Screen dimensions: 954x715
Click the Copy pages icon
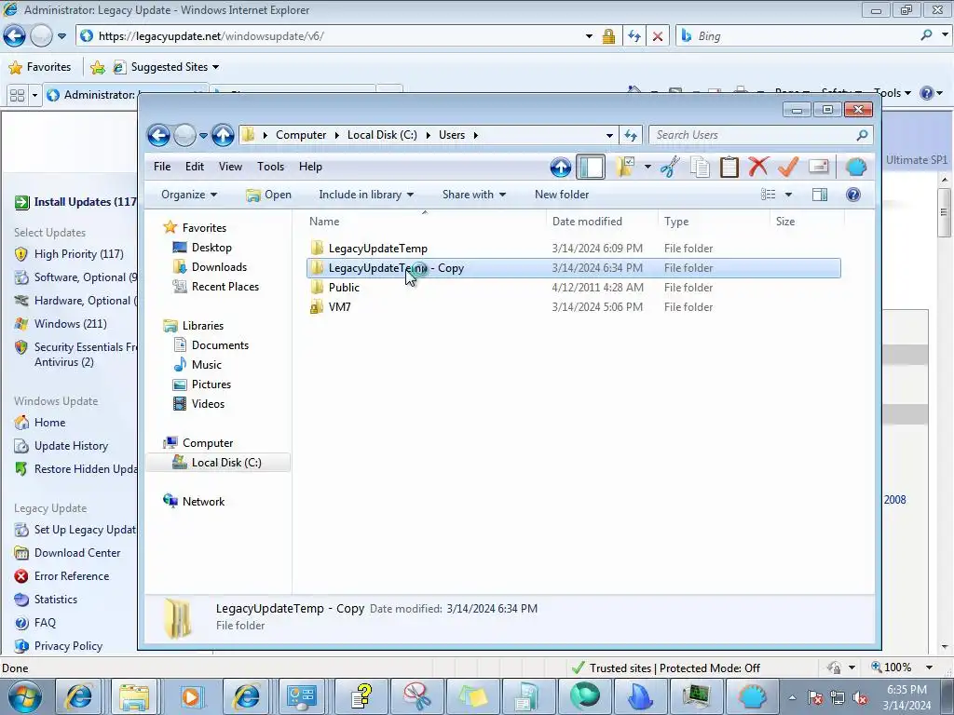click(x=700, y=167)
